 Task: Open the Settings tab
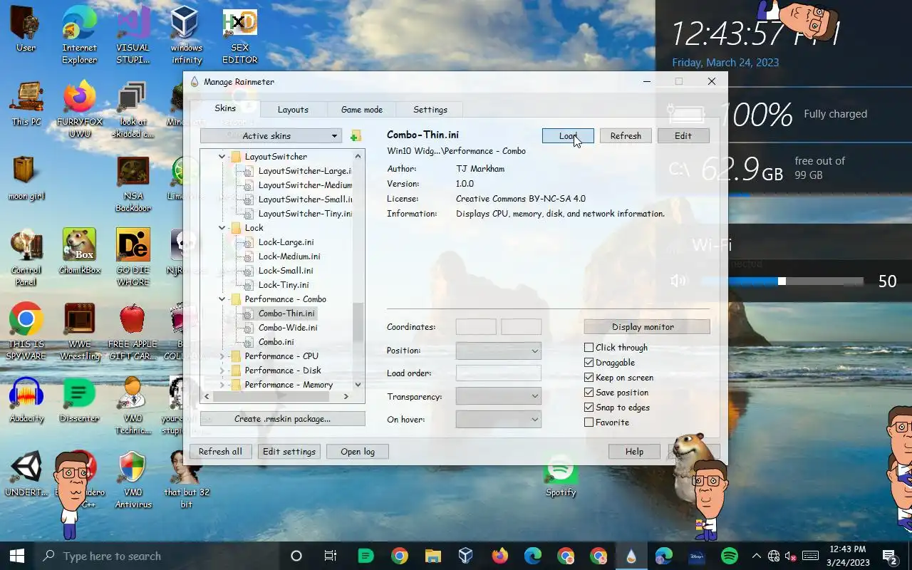(x=430, y=110)
